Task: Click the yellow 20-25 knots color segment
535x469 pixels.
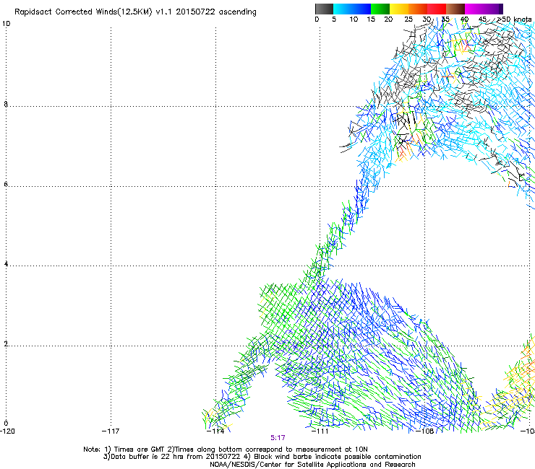Action: tap(399, 9)
